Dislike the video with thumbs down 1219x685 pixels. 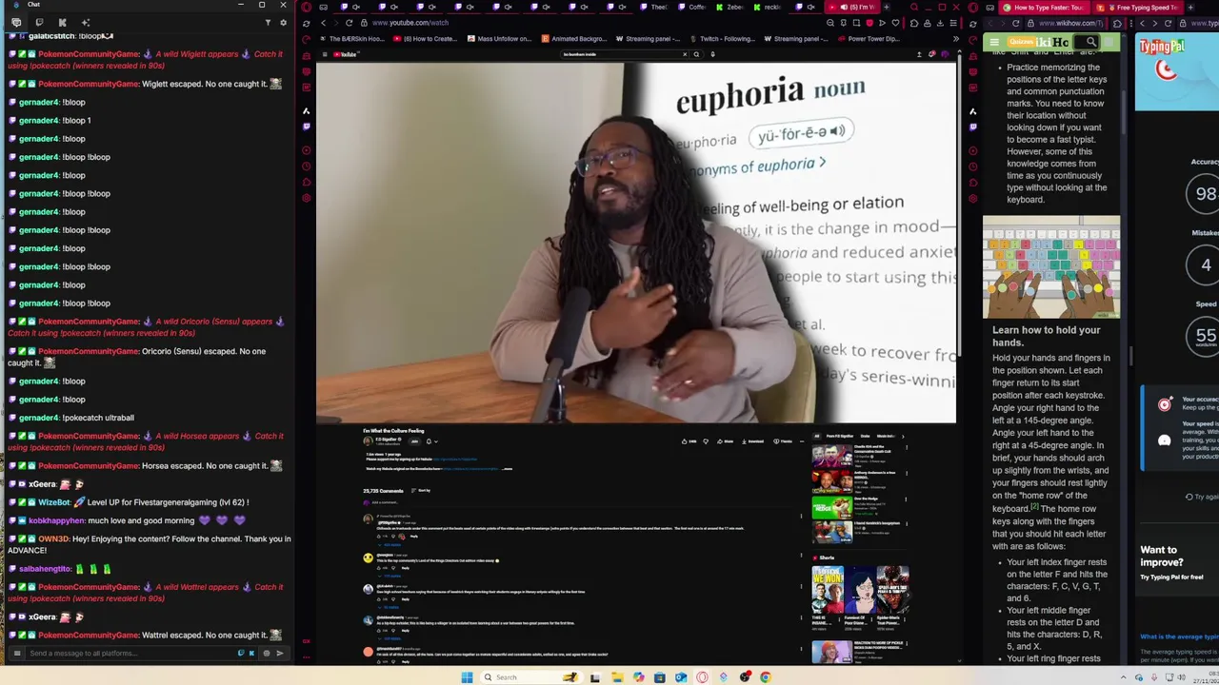706,441
